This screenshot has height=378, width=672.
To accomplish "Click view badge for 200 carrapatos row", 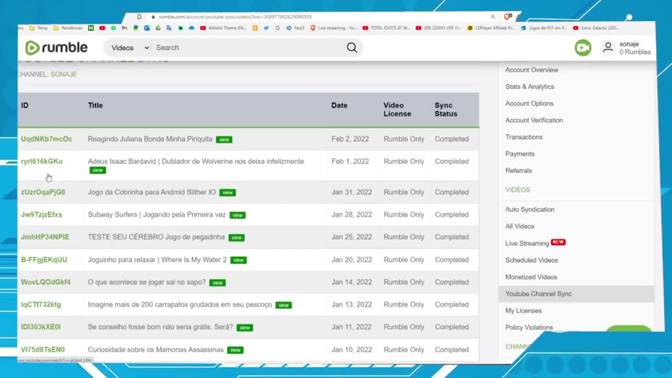I will 283,305.
